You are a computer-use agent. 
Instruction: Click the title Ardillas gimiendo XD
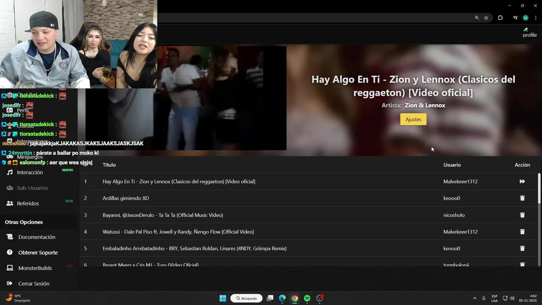coord(126,198)
